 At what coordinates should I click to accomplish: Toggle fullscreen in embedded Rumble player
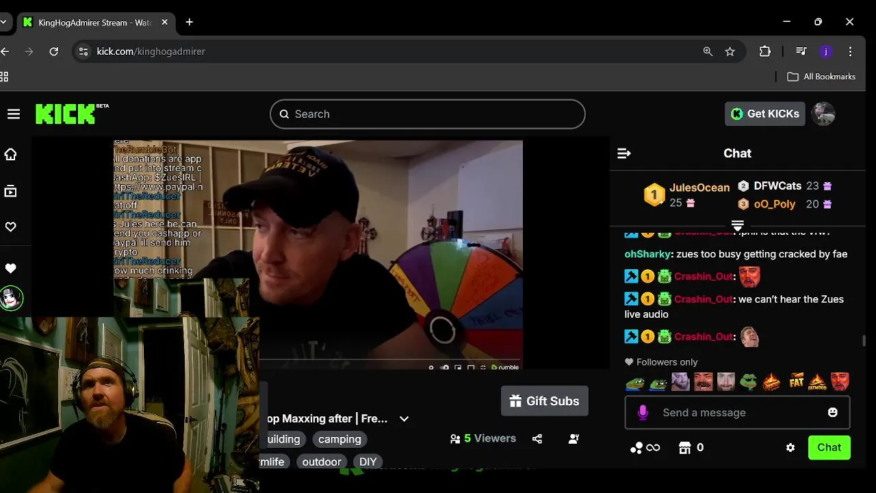tap(483, 368)
